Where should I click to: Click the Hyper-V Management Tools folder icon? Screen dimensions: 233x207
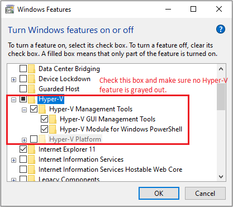tap(42, 109)
